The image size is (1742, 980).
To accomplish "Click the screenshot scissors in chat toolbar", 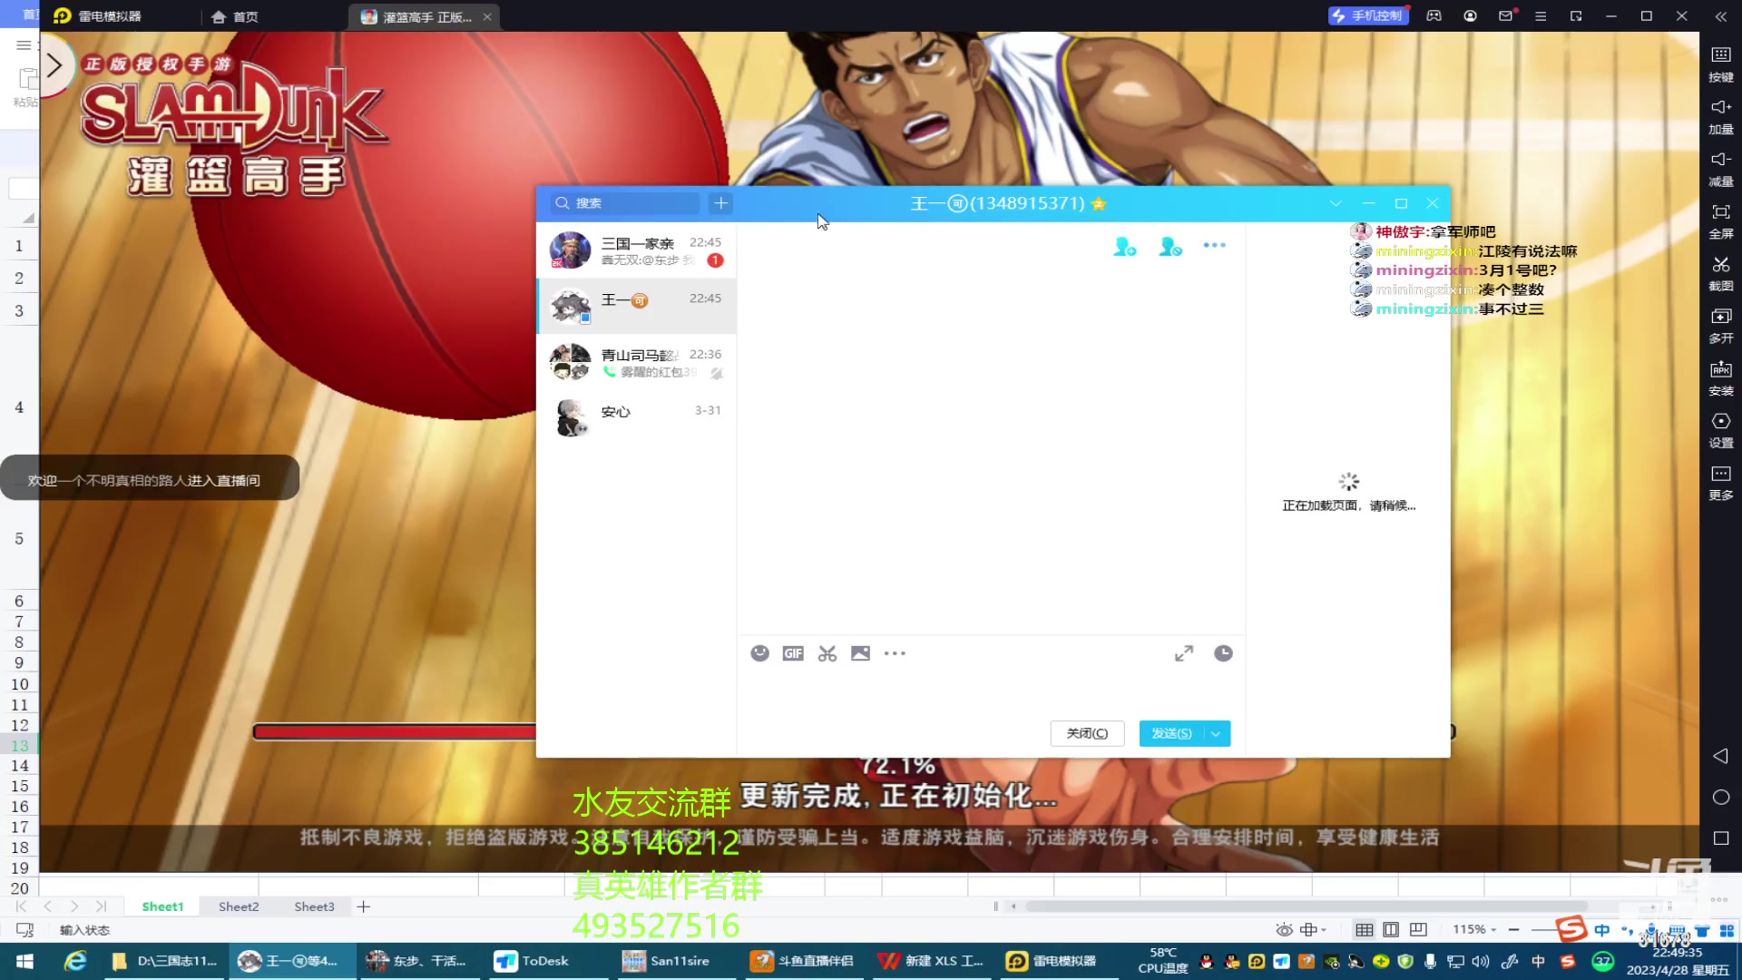I will (x=827, y=653).
